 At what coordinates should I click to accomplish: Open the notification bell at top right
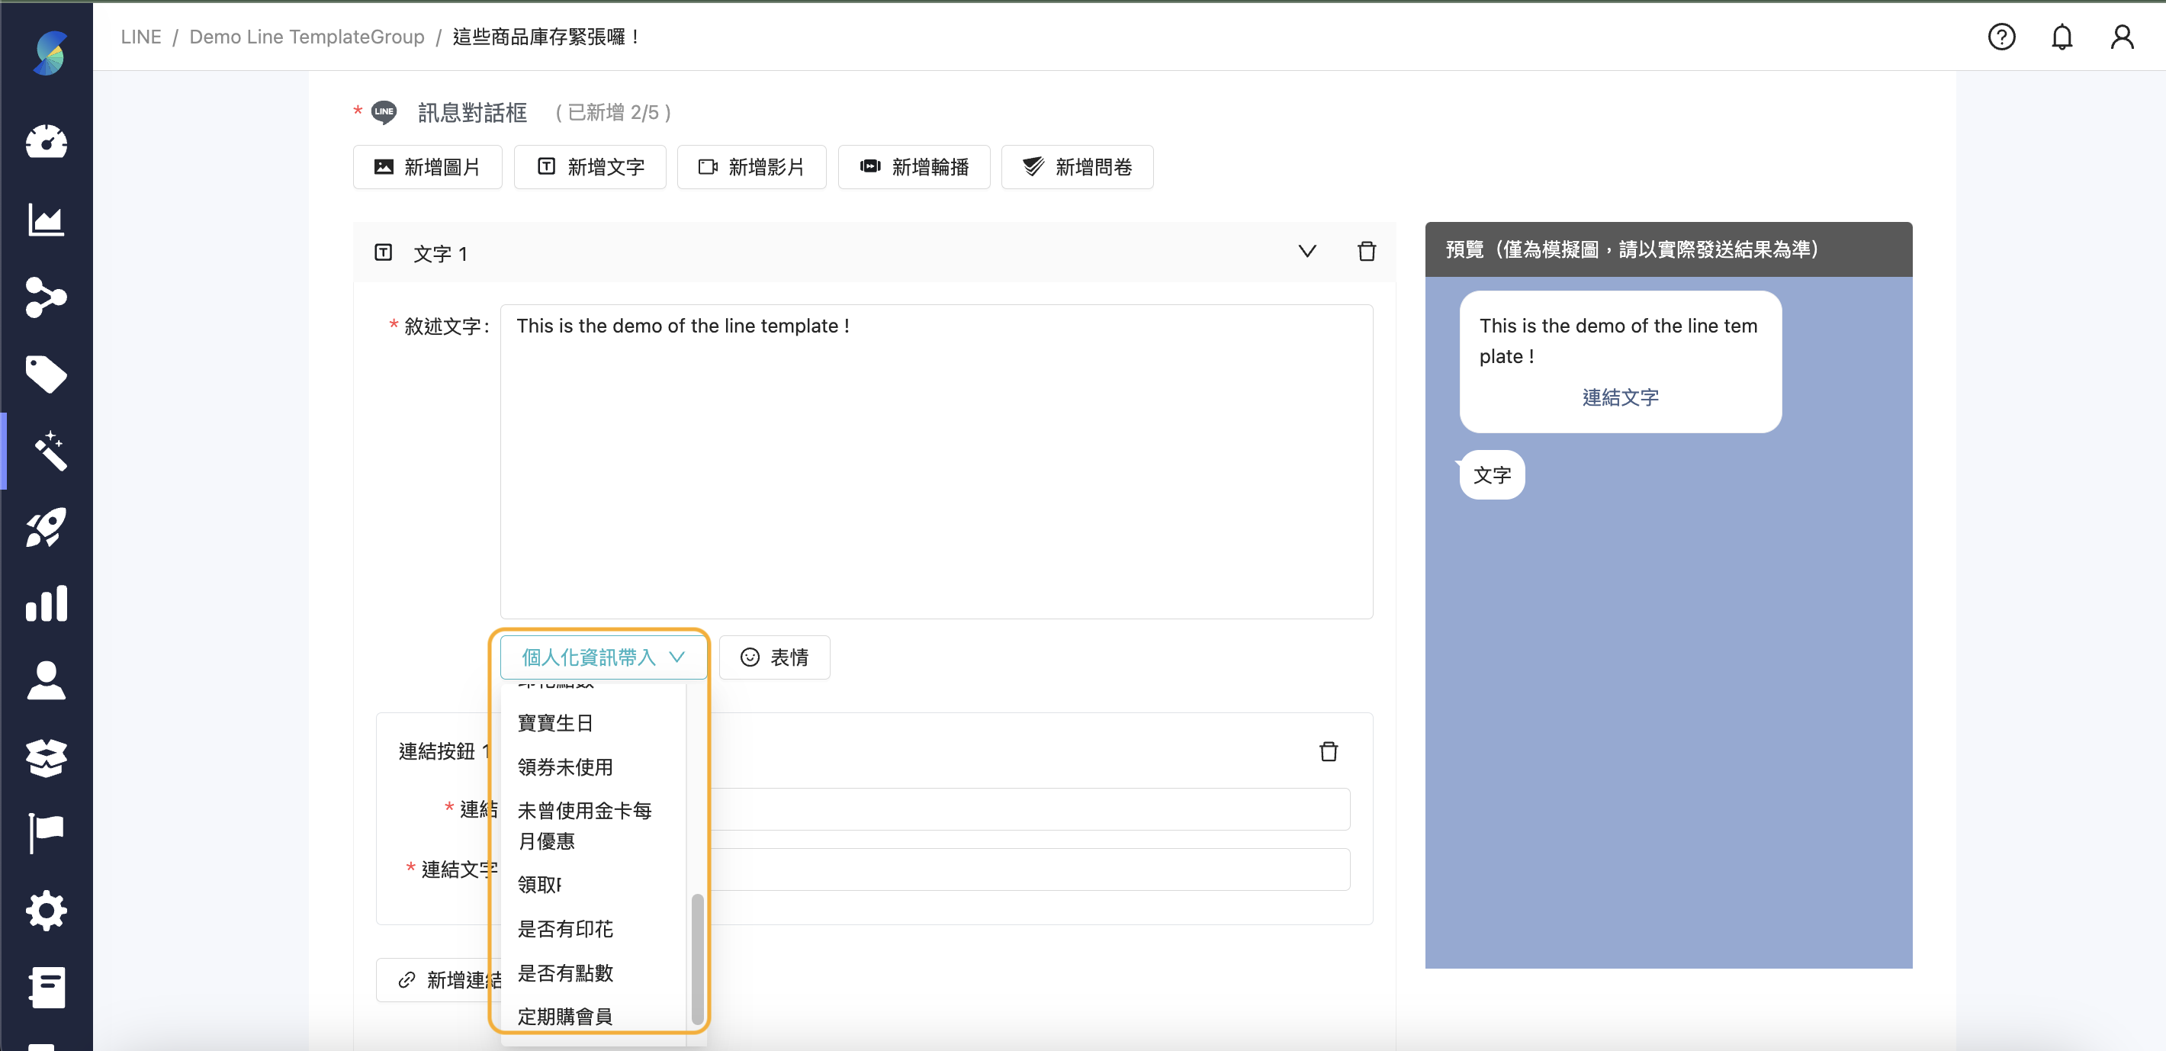[x=2062, y=36]
